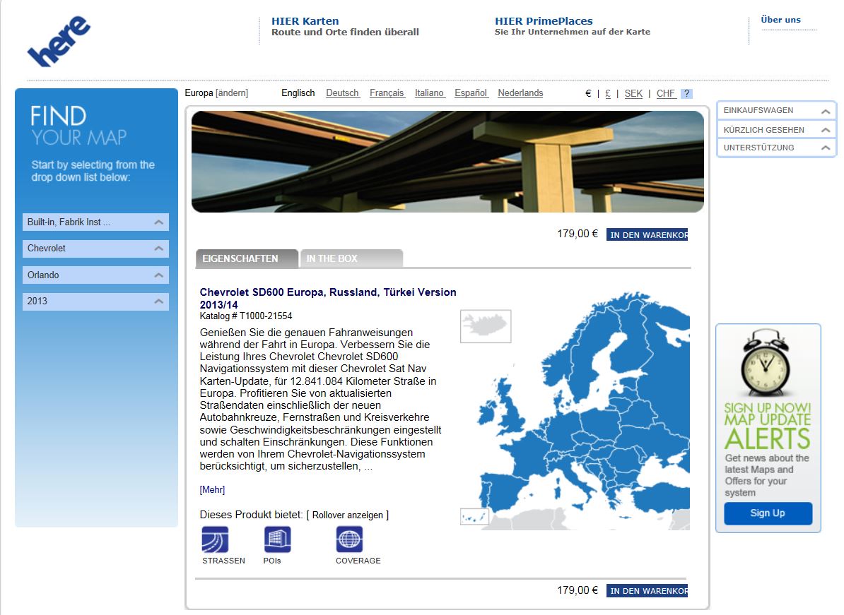Click the POIs building icon
Image resolution: width=844 pixels, height=615 pixels.
pos(277,539)
